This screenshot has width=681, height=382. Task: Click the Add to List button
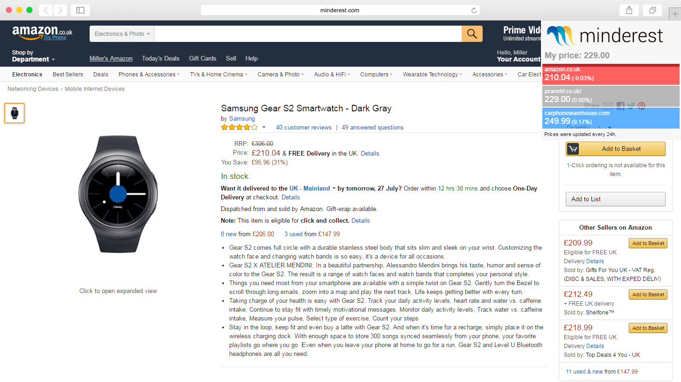[616, 199]
